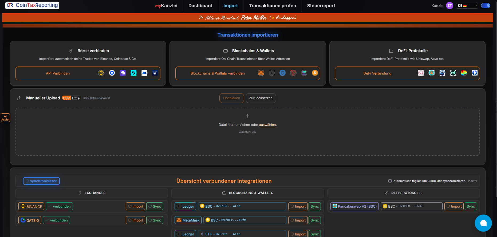Open the chat bubble support widget
The height and width of the screenshot is (237, 497).
coord(483,223)
